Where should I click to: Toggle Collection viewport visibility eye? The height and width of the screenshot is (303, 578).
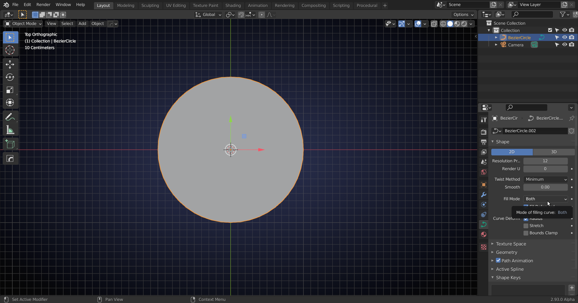tap(564, 30)
